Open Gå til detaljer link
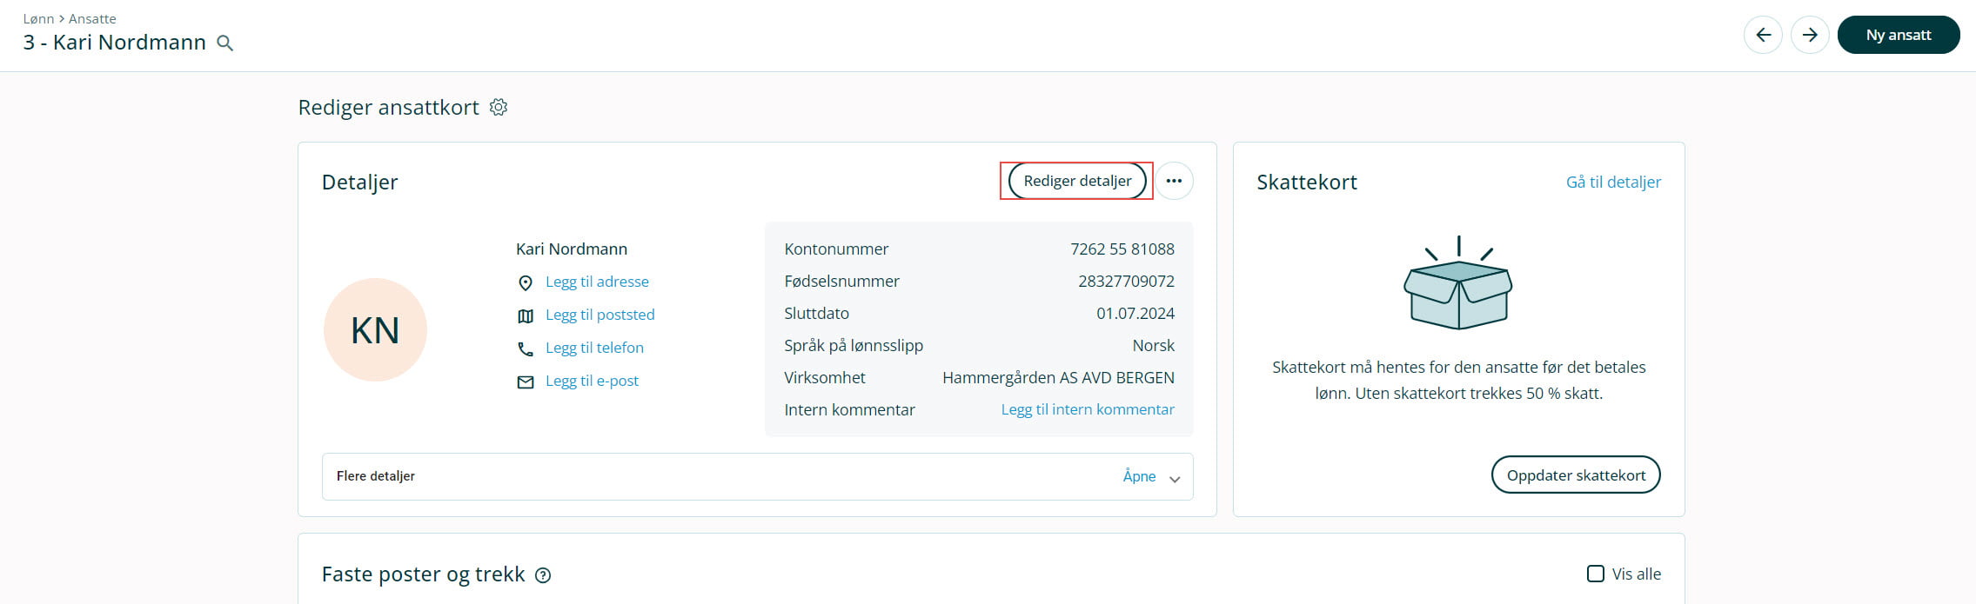Image resolution: width=1976 pixels, height=604 pixels. [x=1613, y=182]
